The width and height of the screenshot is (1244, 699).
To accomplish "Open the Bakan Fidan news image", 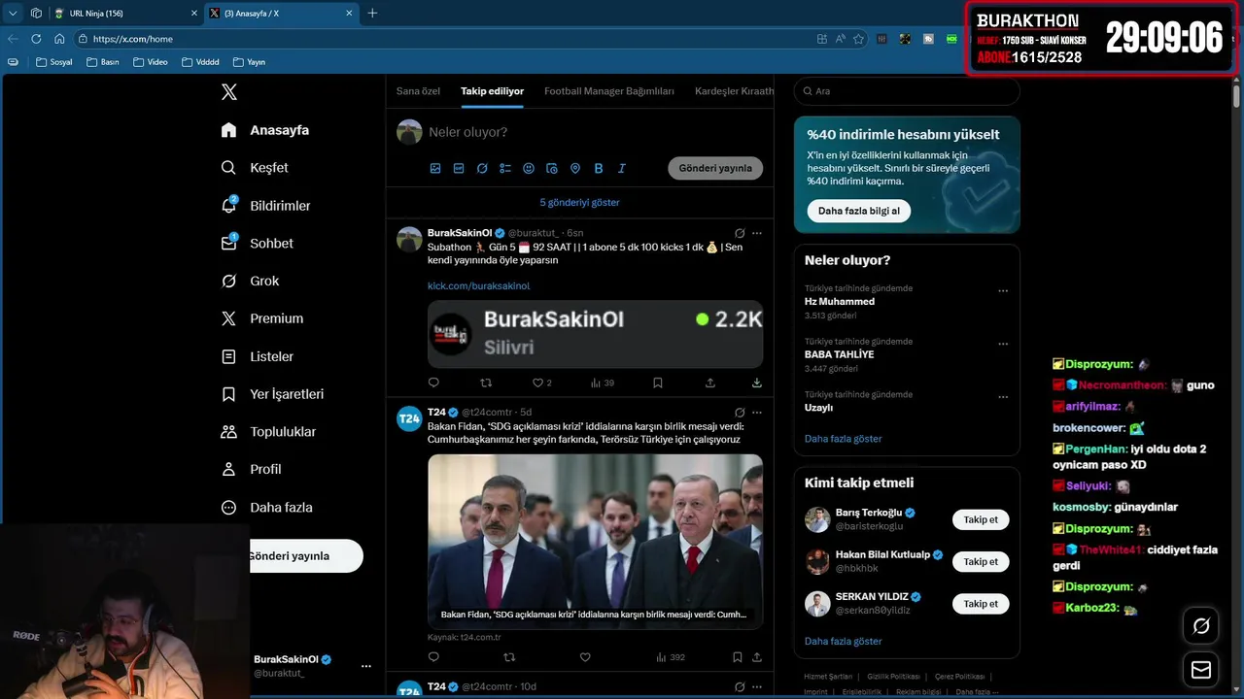I will click(595, 541).
